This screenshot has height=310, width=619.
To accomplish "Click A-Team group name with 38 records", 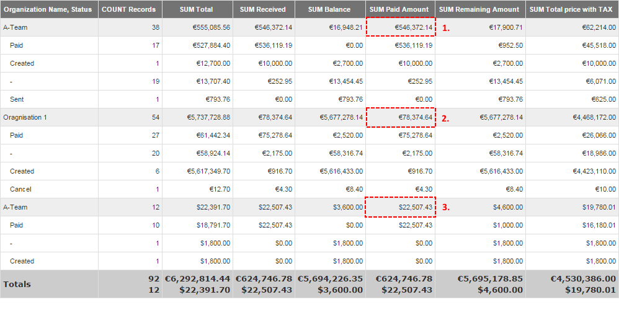I will click(15, 27).
